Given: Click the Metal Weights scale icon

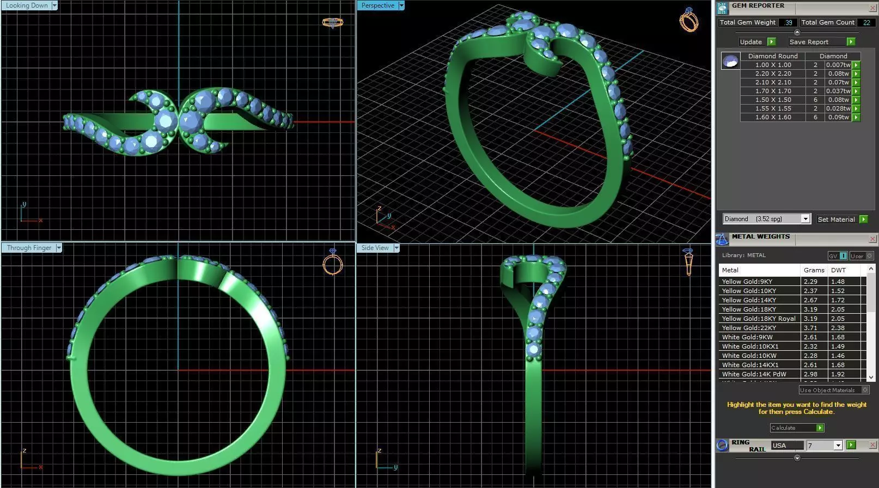Looking at the screenshot, I should point(722,239).
